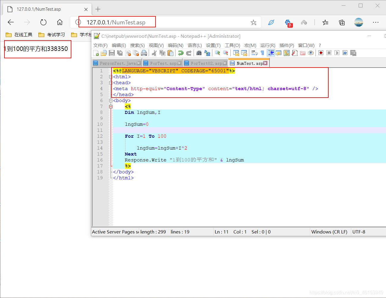Click Save recorded macro icon

353,53
